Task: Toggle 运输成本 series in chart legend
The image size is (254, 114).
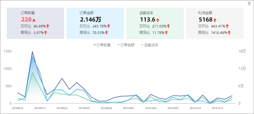Action: tap(150, 45)
